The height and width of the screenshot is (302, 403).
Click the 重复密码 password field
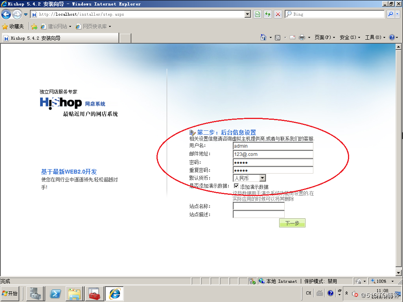pos(273,170)
